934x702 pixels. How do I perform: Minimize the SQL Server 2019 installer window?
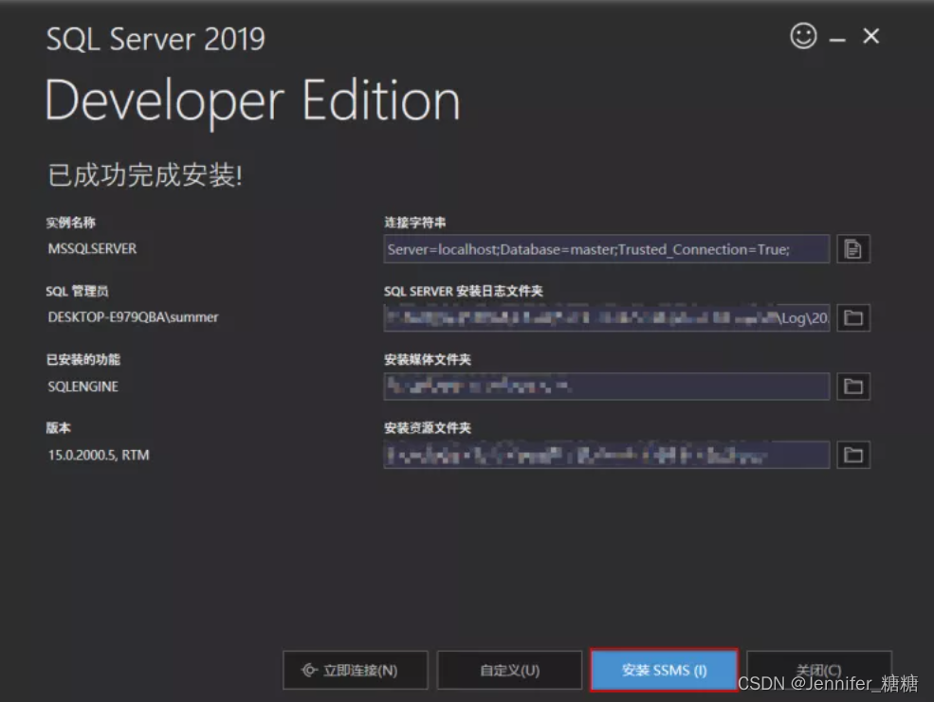[838, 36]
